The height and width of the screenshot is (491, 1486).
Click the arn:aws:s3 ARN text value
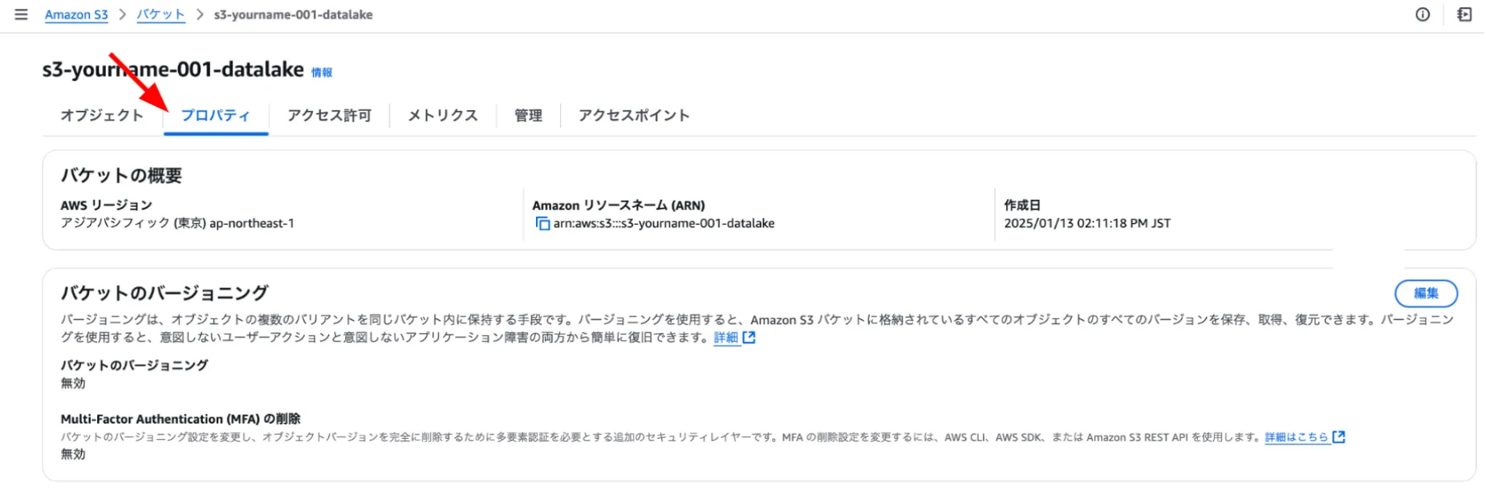(664, 224)
